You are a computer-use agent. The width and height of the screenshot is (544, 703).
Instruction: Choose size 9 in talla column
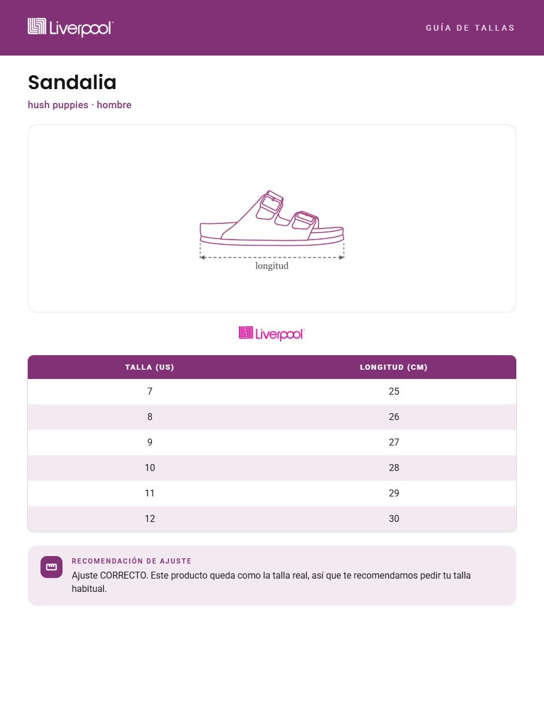[150, 443]
